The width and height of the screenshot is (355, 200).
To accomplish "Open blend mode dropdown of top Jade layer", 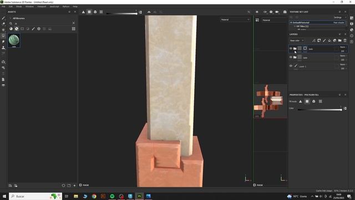I will coord(343,47).
